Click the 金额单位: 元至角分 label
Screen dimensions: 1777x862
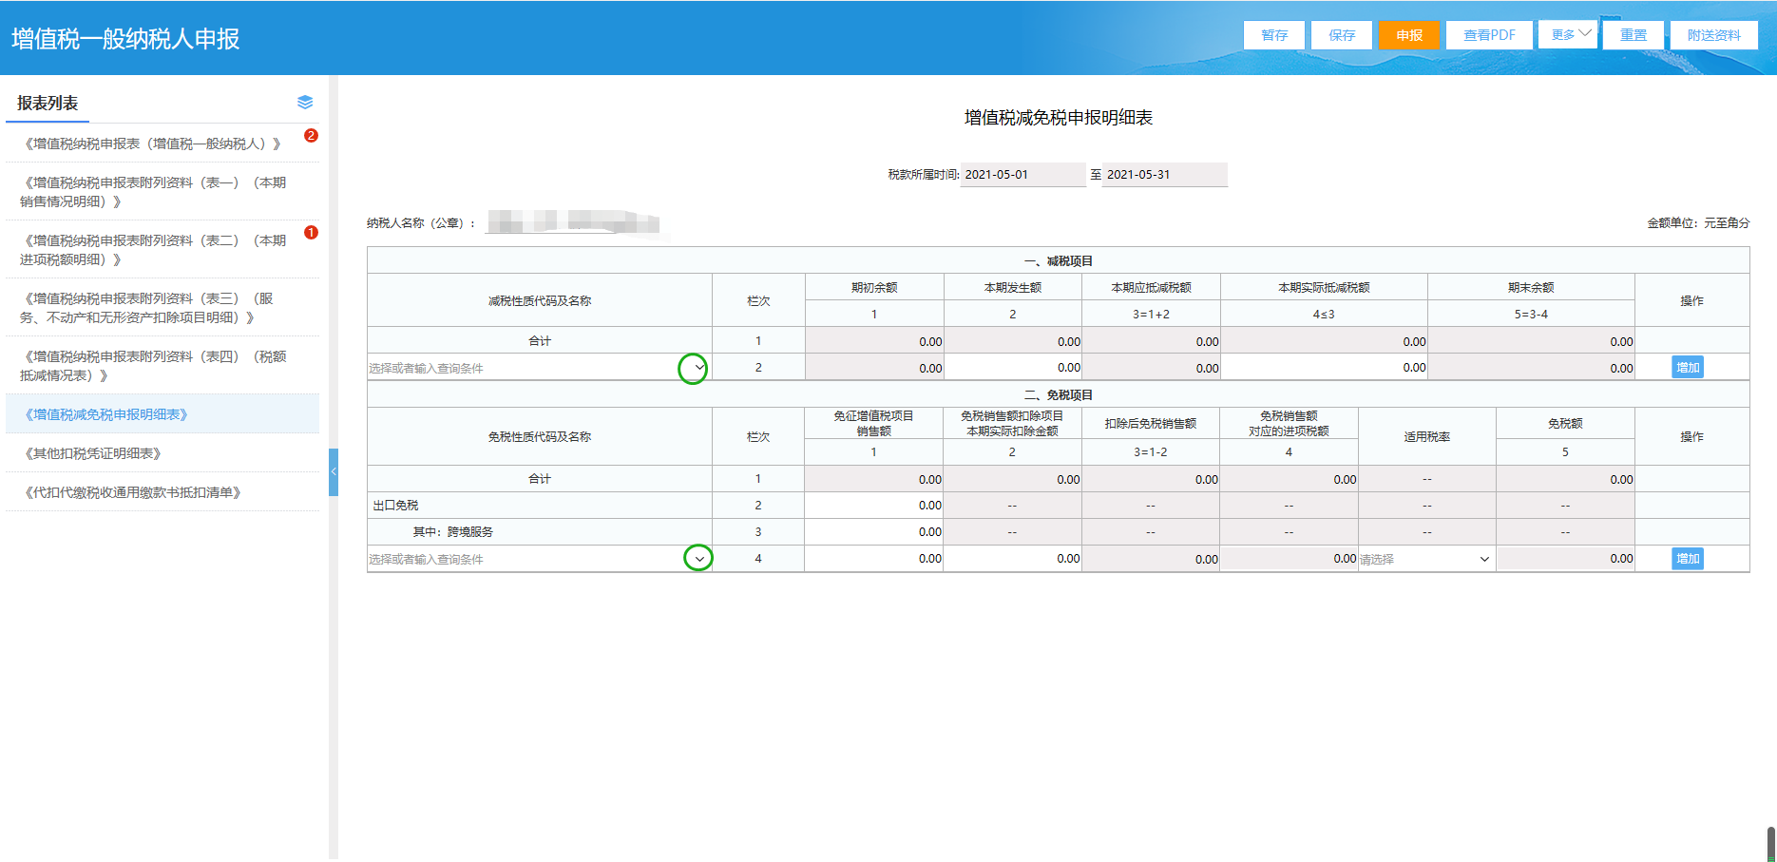point(1698,222)
